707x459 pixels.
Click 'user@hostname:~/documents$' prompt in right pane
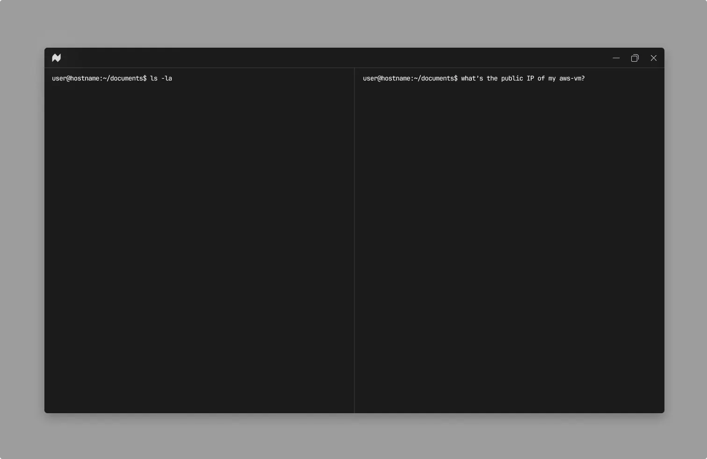point(410,79)
